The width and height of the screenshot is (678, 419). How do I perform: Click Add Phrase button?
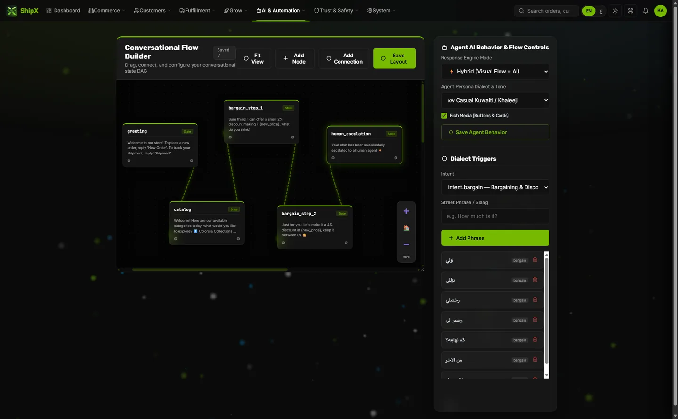click(x=495, y=238)
